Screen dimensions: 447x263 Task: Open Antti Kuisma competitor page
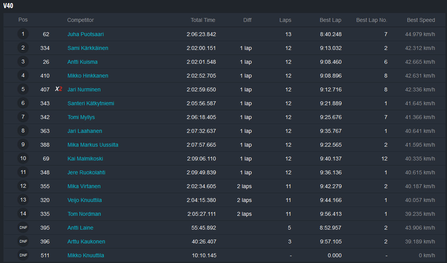point(82,62)
